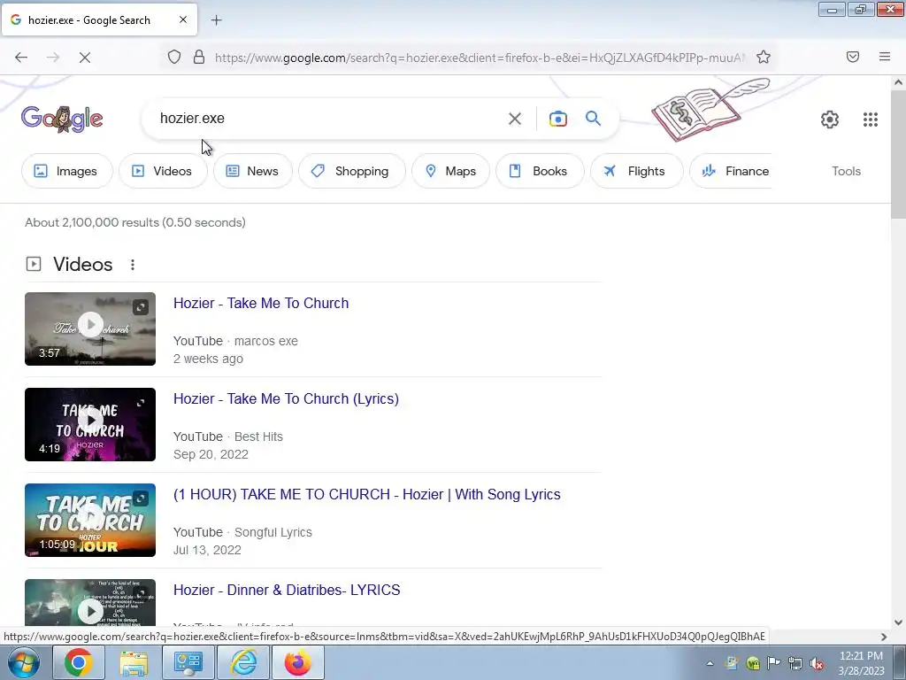Filter results by Images
Screen dimensions: 906x680
tap(66, 171)
